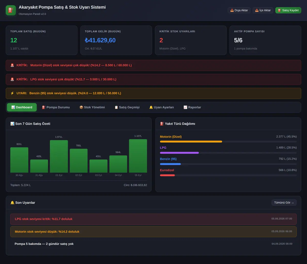Click the recent alert 'LPG stok seviyesi kritik: %11.7 doluluk'
This screenshot has height=264, width=307.
coord(153,219)
